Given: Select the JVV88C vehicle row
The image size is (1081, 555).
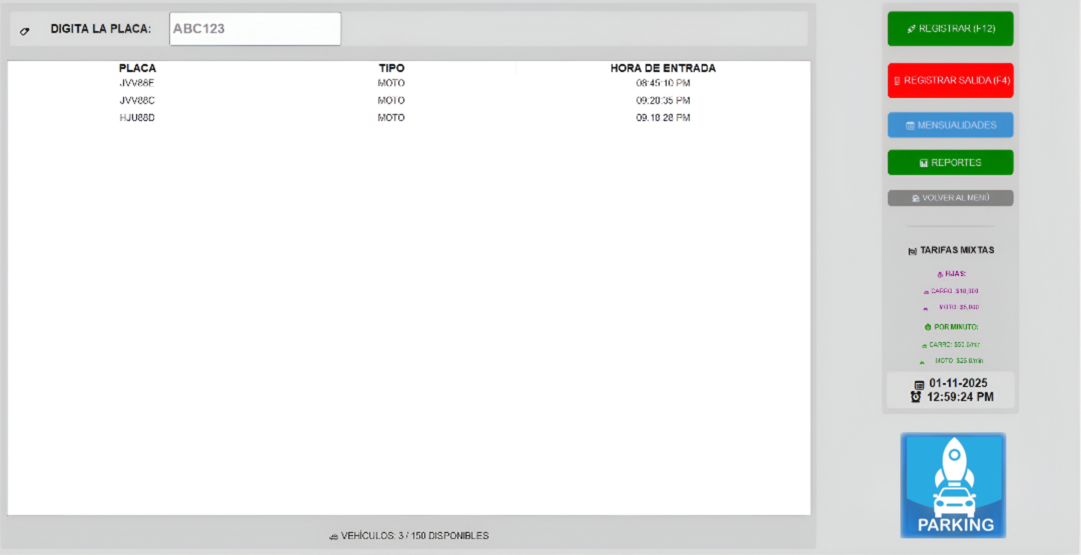Looking at the screenshot, I should (137, 100).
